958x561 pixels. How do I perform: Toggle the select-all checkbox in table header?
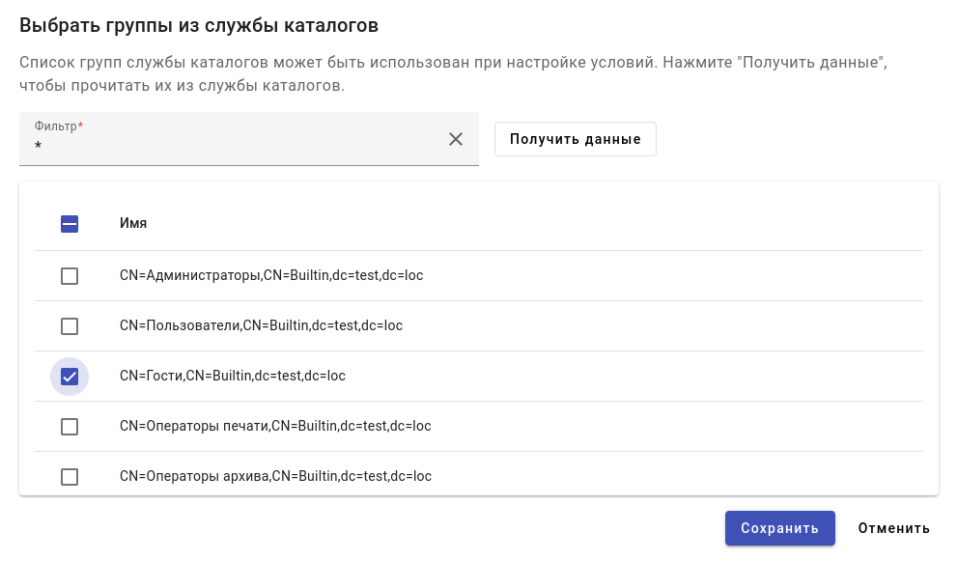70,224
